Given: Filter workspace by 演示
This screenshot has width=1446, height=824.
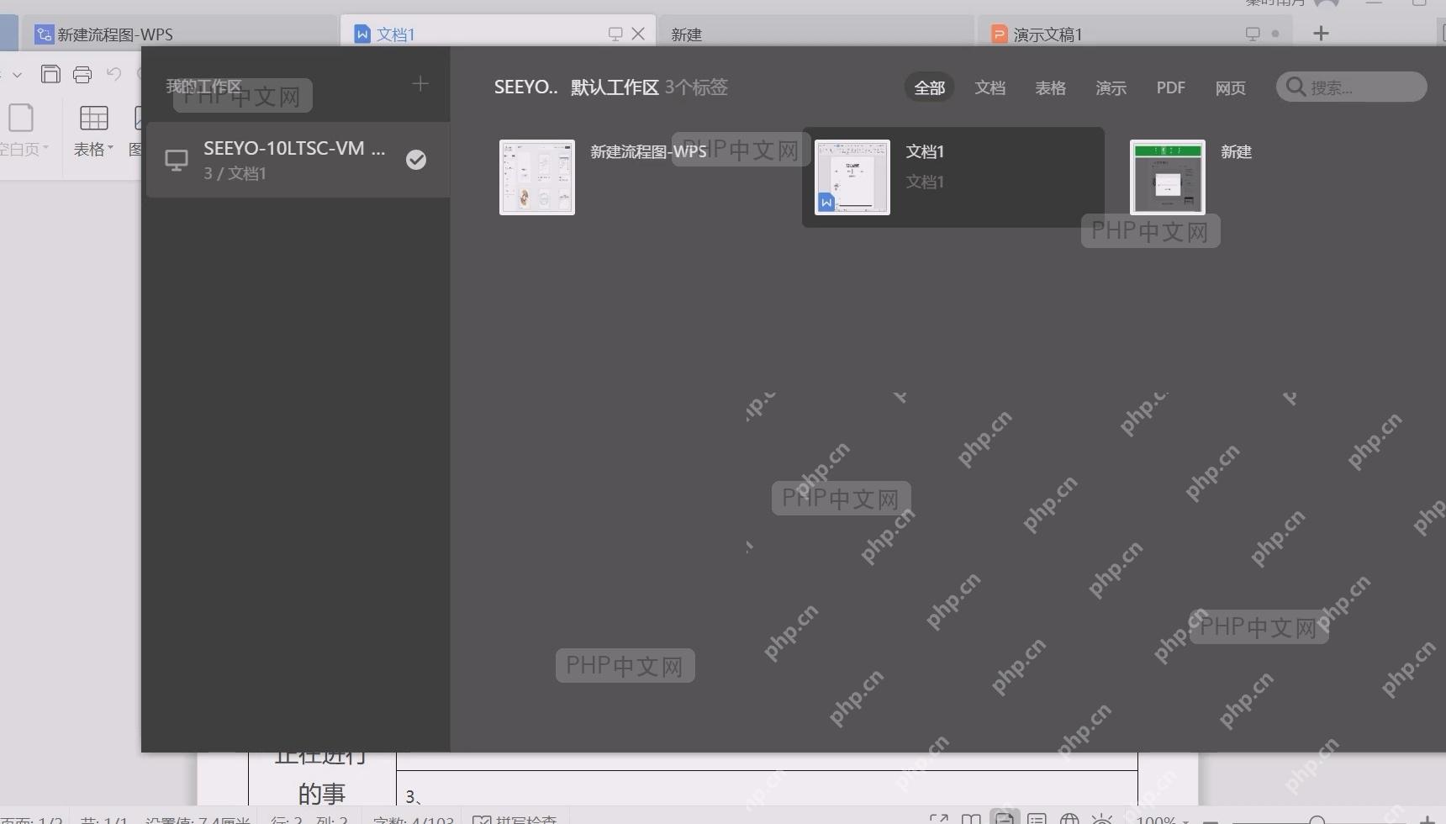Looking at the screenshot, I should [1111, 87].
